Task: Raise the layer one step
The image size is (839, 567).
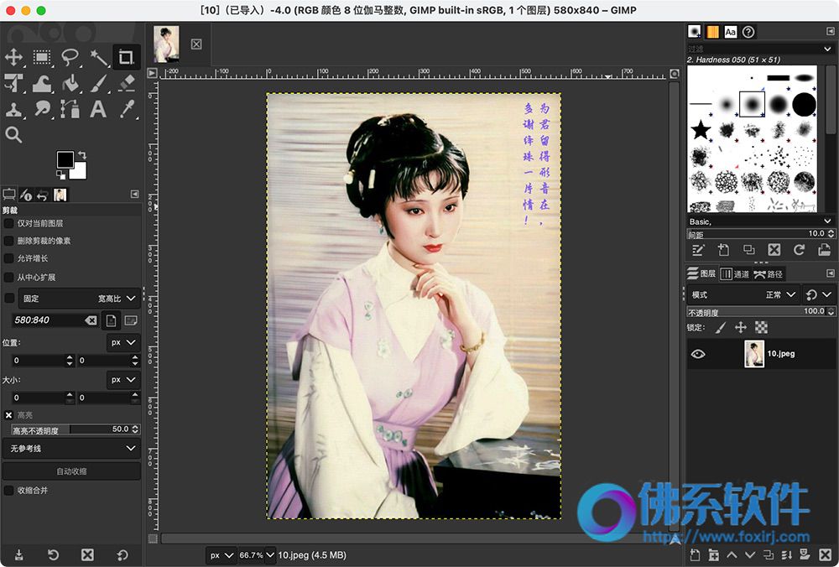Action: click(x=732, y=554)
